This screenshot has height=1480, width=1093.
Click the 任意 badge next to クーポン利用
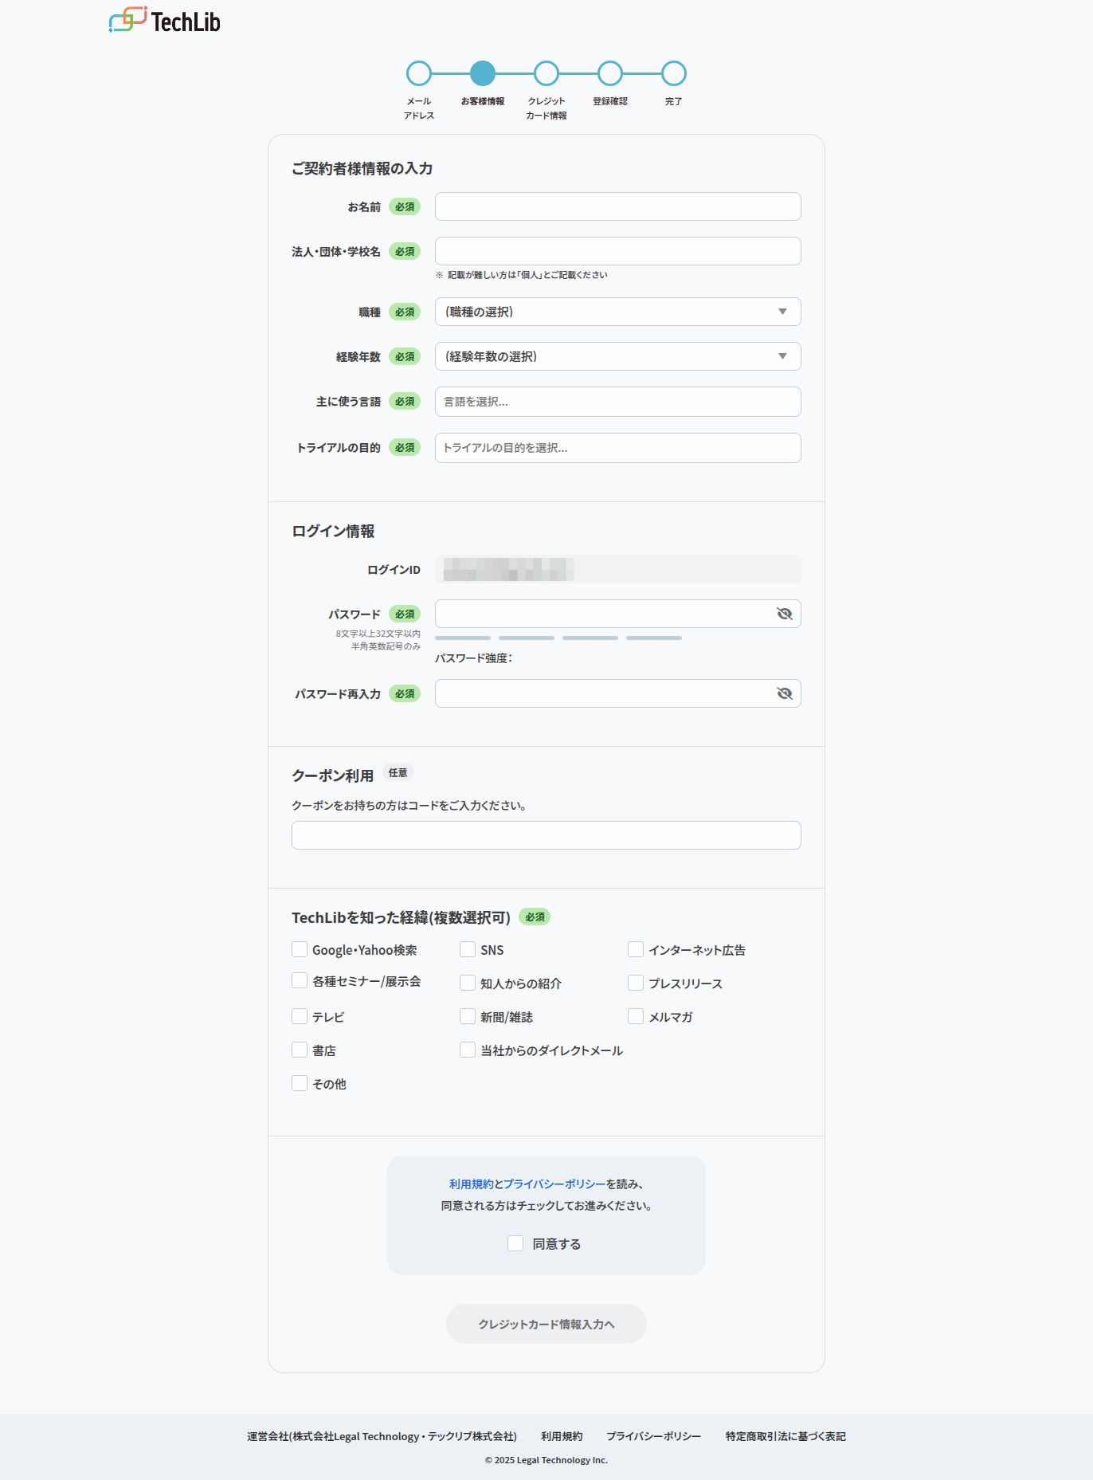point(398,772)
